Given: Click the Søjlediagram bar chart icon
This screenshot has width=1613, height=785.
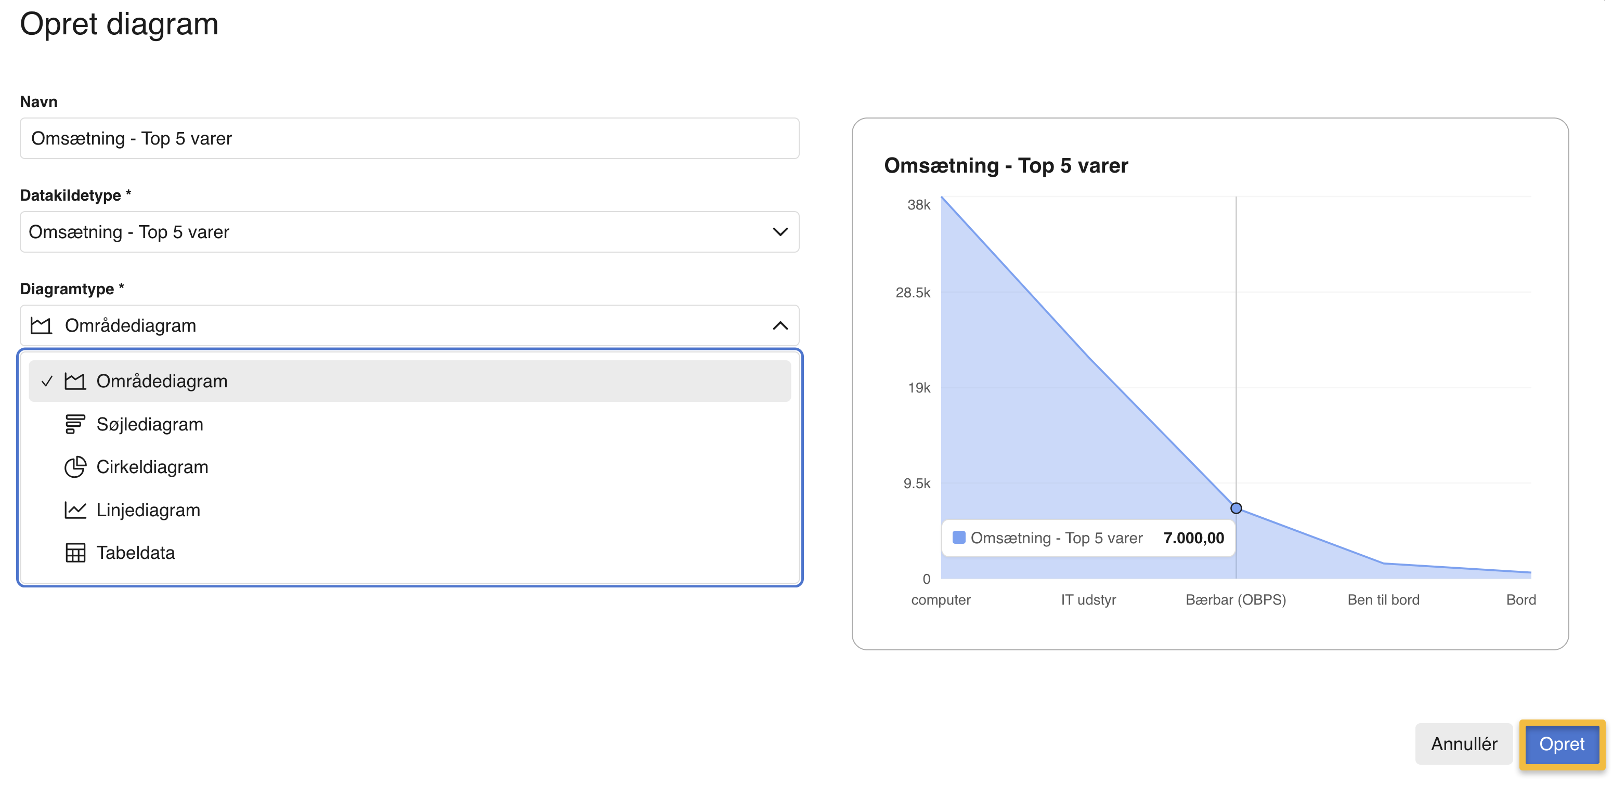Looking at the screenshot, I should 75,424.
